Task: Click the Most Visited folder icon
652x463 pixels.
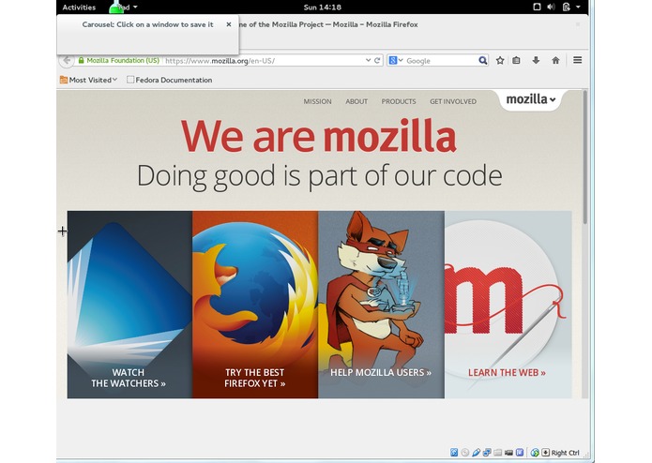Action: [64, 80]
